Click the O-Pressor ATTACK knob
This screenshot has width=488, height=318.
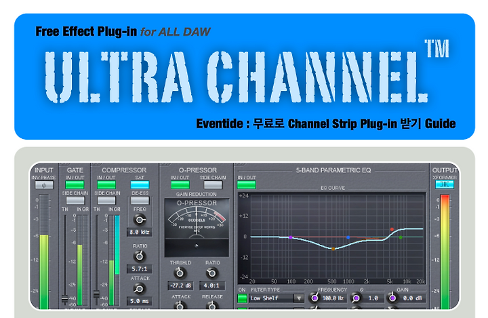(x=180, y=306)
